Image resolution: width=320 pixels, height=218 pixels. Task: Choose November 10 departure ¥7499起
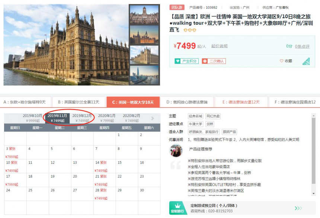[15, 166]
